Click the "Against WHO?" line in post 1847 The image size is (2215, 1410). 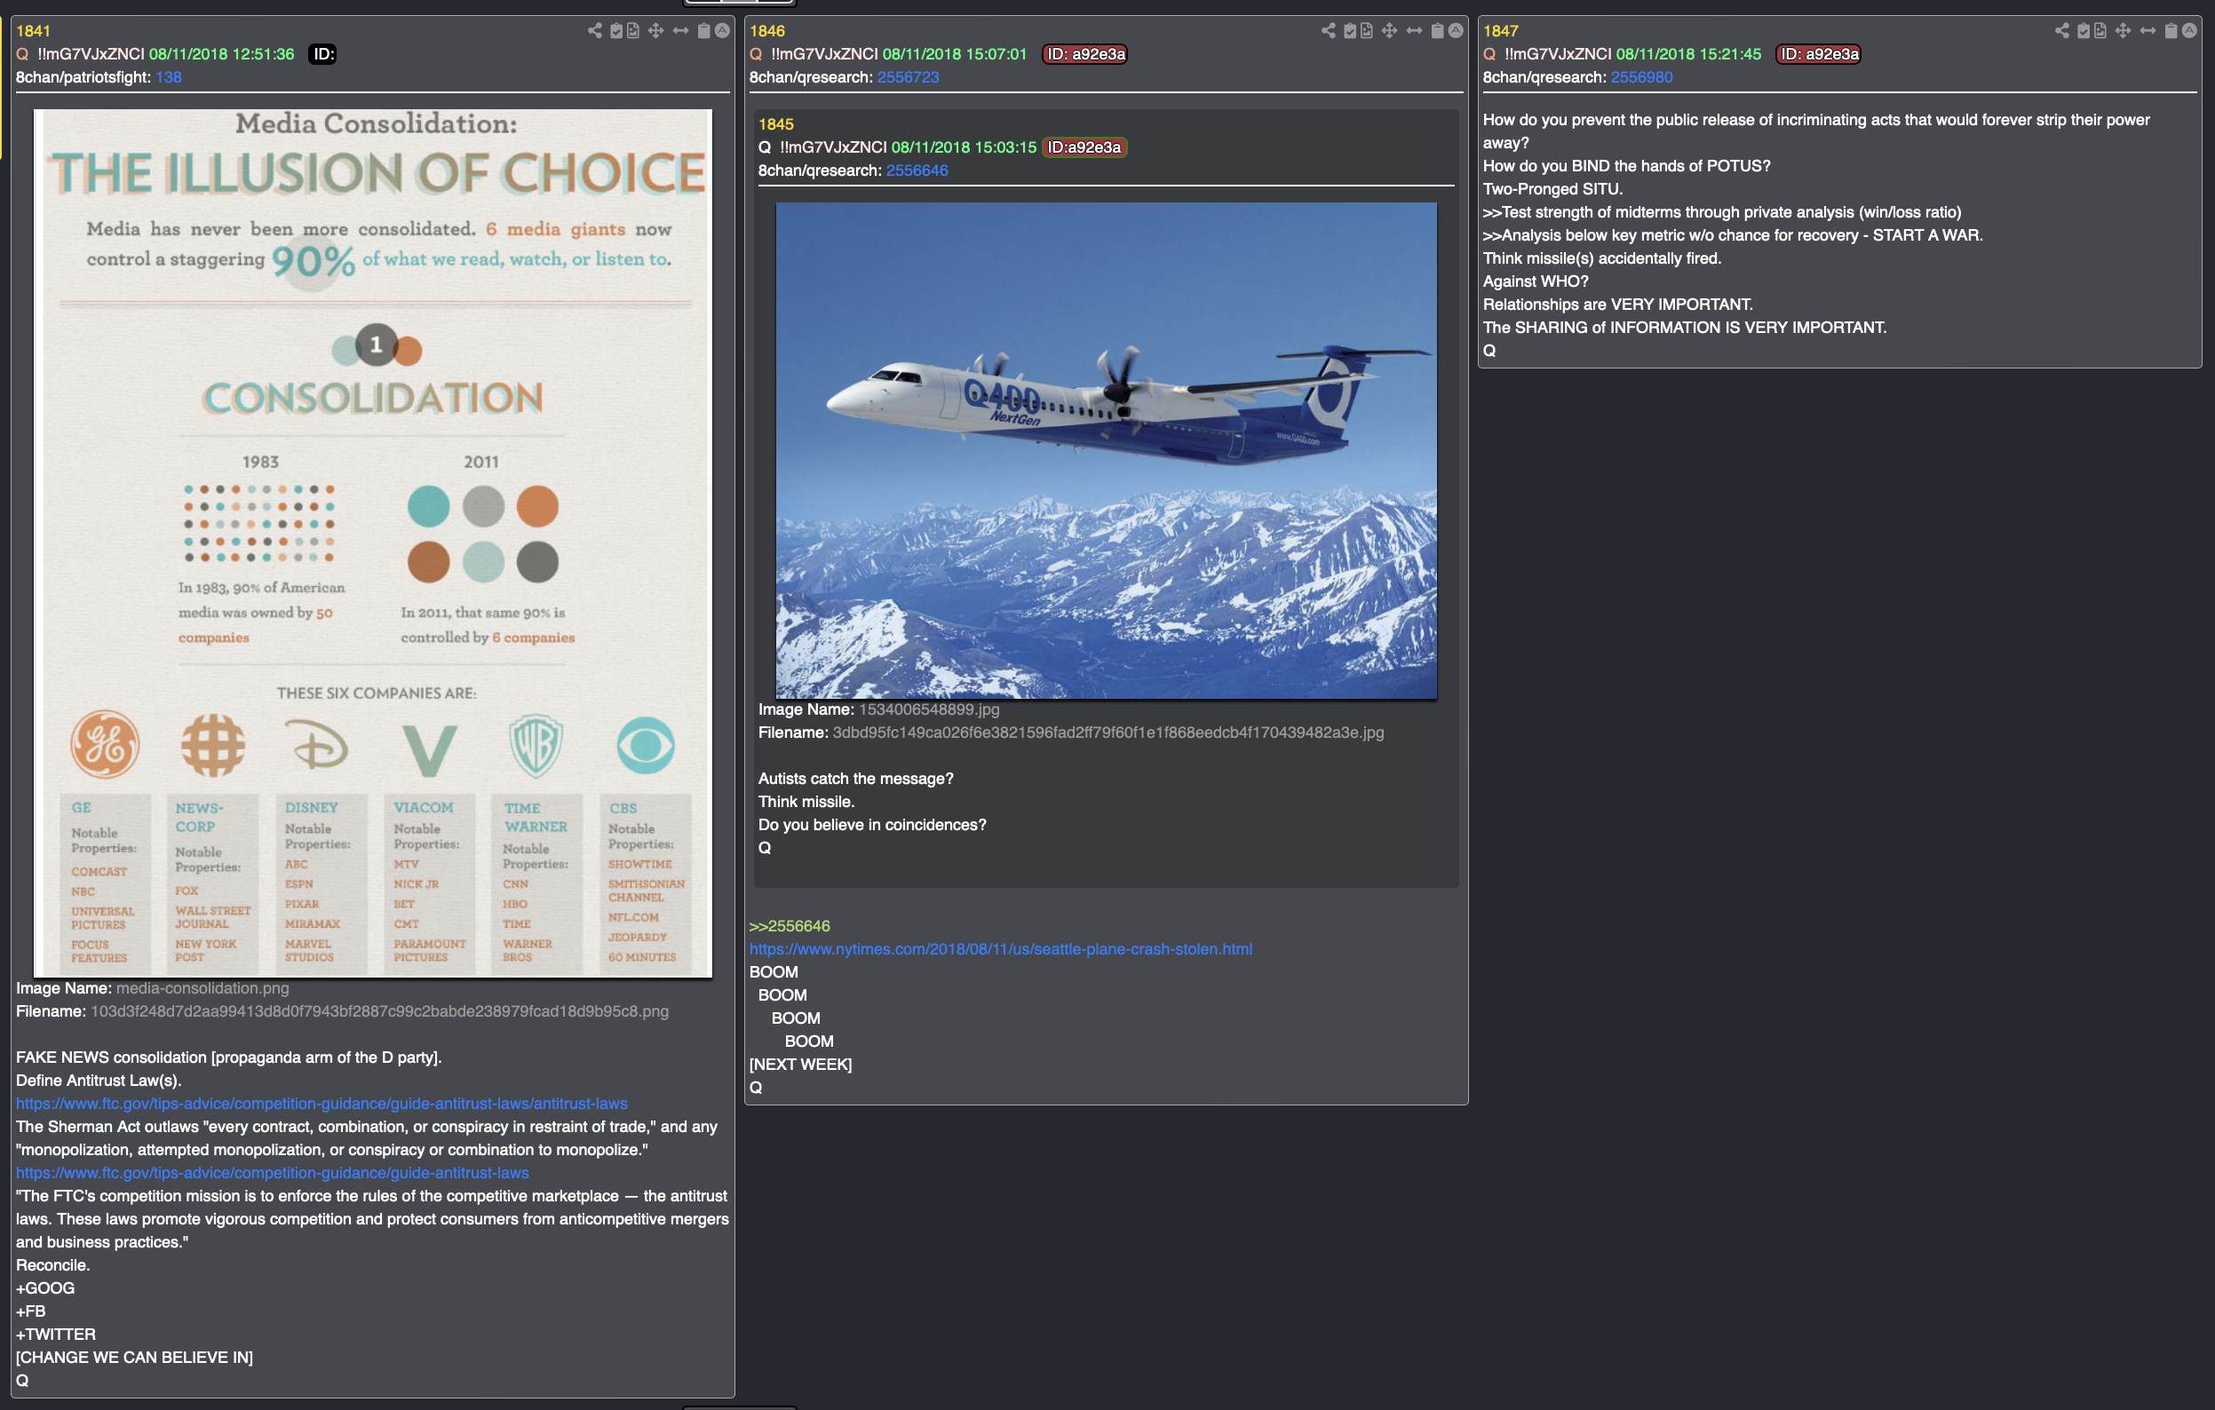point(1536,281)
